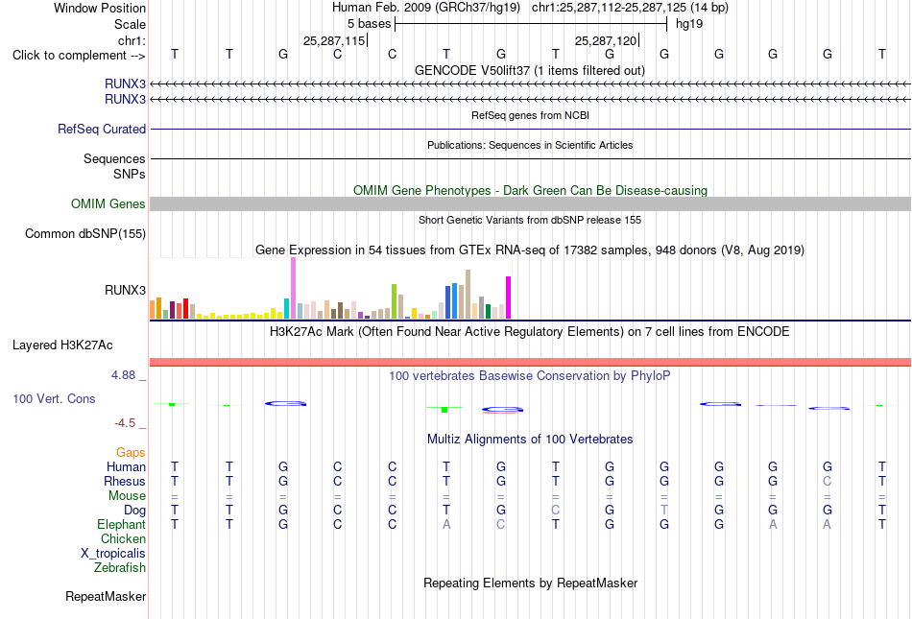Click position label 25,287,120
This screenshot has width=912, height=619.
pos(606,40)
